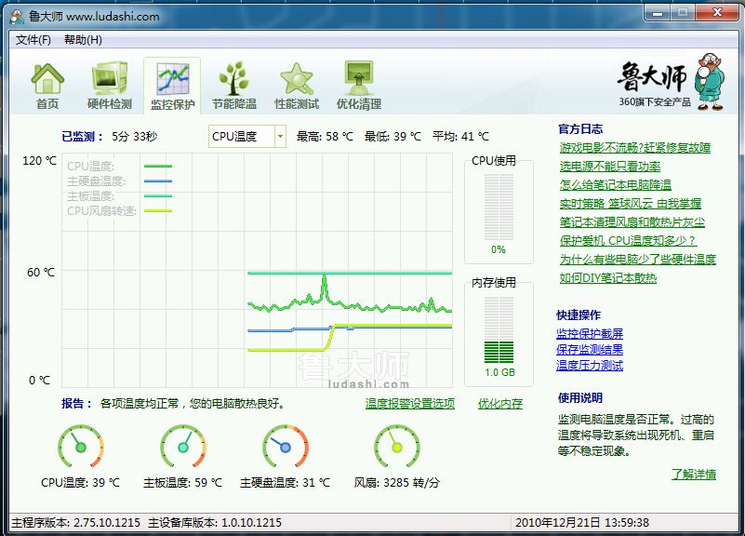
Task: Click the 主板温度 gauge dial
Action: 183,447
